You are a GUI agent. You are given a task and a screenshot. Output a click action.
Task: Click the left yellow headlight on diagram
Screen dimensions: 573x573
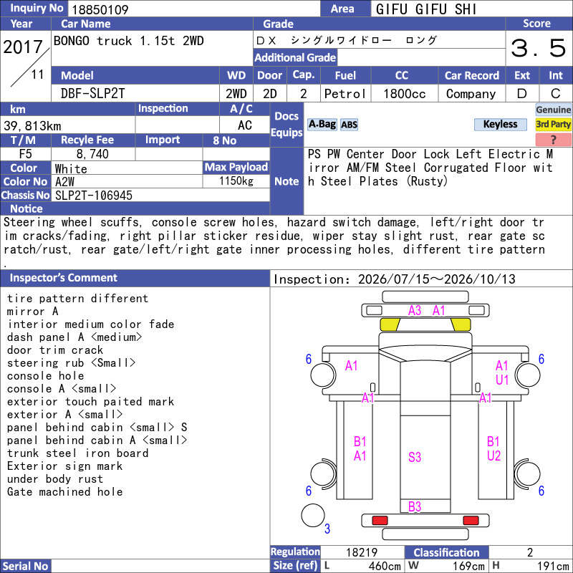click(x=390, y=324)
